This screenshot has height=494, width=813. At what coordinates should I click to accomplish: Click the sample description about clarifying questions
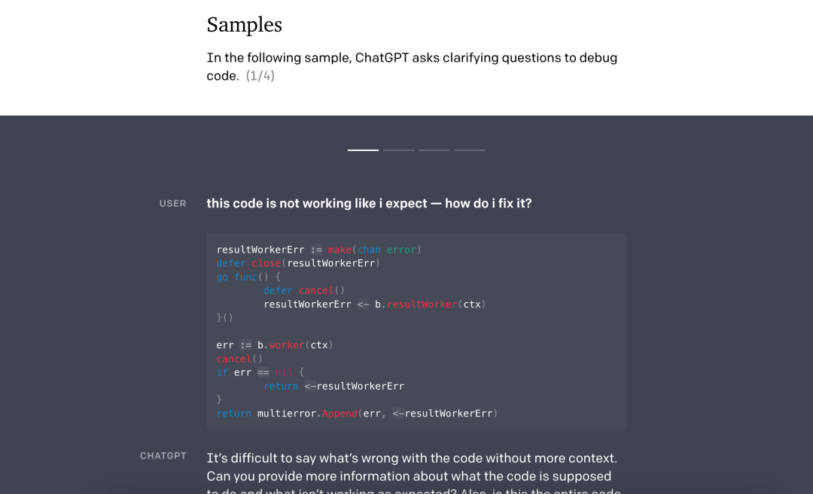tap(411, 59)
